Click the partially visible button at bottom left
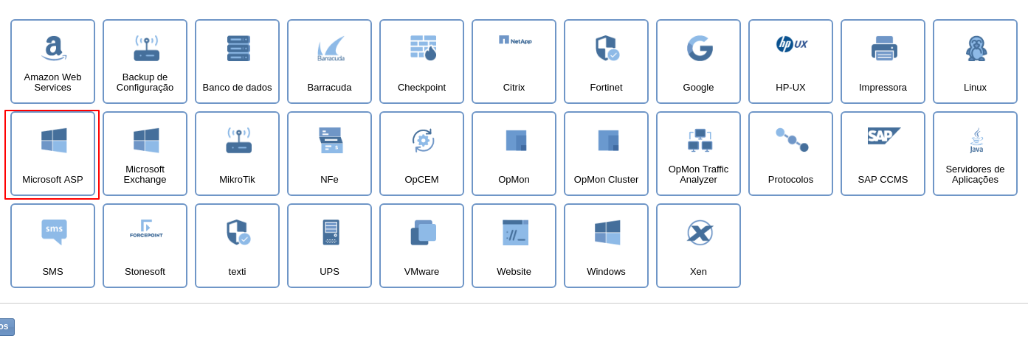 point(6,326)
